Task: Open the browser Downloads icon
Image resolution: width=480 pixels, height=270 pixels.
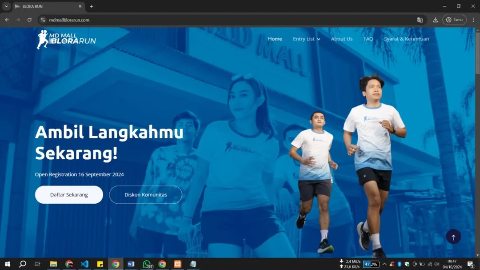Action: point(436,20)
